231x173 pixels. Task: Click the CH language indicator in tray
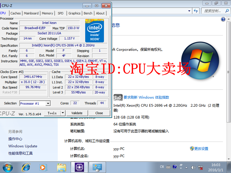pos(162,167)
